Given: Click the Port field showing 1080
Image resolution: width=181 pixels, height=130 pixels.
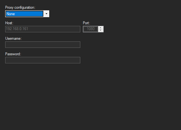Looking at the screenshot, I should click(x=91, y=29).
